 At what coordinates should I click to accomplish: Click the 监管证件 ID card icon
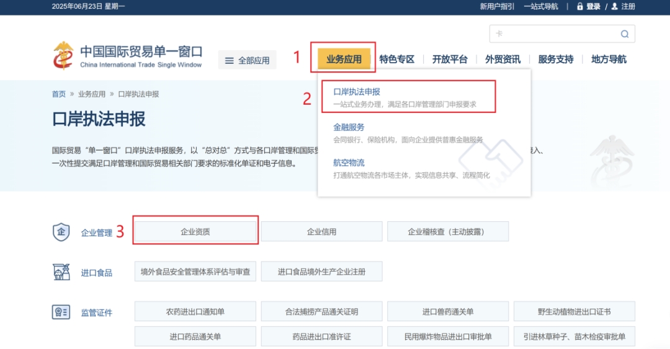point(61,312)
